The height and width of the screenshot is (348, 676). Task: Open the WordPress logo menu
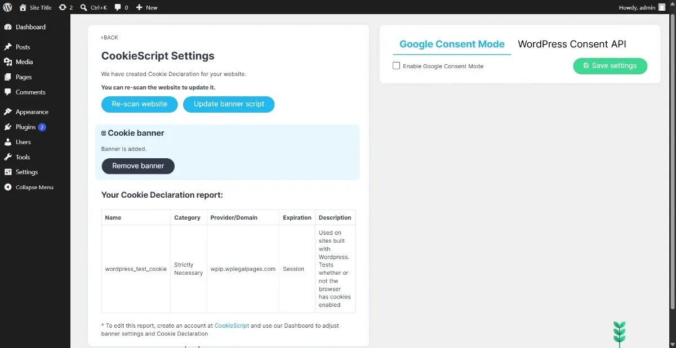7,7
